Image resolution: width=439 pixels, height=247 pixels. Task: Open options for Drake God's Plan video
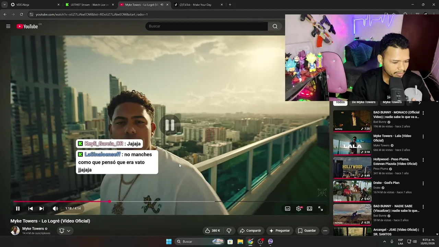pos(423,184)
